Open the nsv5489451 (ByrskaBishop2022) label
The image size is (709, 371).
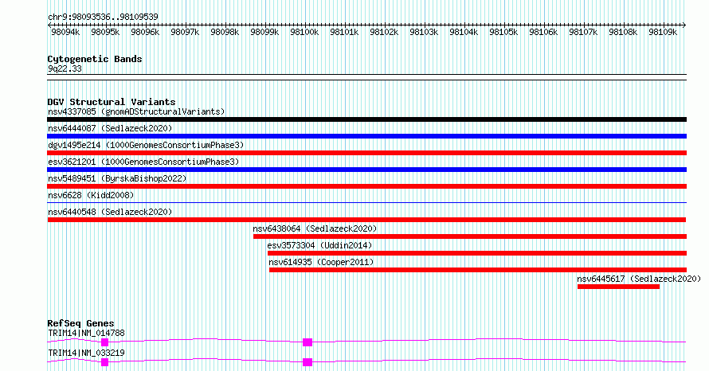[x=117, y=178]
